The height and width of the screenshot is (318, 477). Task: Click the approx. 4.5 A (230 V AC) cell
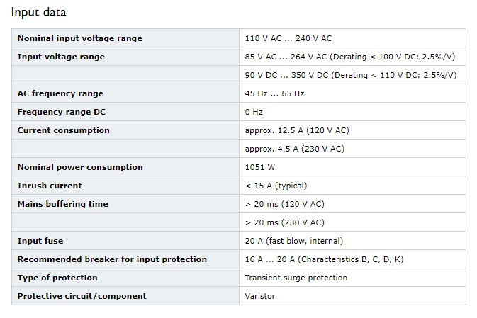tap(352, 149)
